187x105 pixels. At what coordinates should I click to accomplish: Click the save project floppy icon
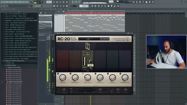pyautogui.click(x=146, y=2)
